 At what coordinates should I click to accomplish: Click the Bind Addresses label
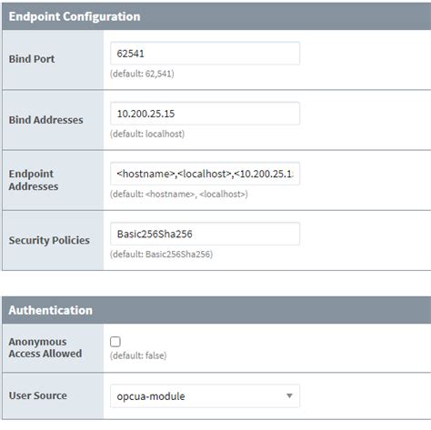point(45,120)
